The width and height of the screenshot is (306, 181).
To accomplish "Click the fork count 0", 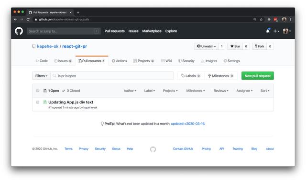I will [270, 46].
